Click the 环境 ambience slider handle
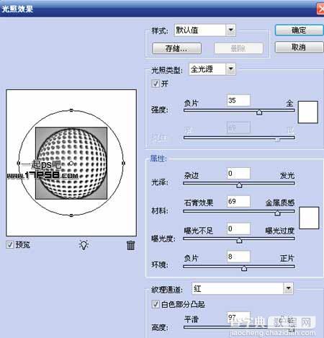 244,268
